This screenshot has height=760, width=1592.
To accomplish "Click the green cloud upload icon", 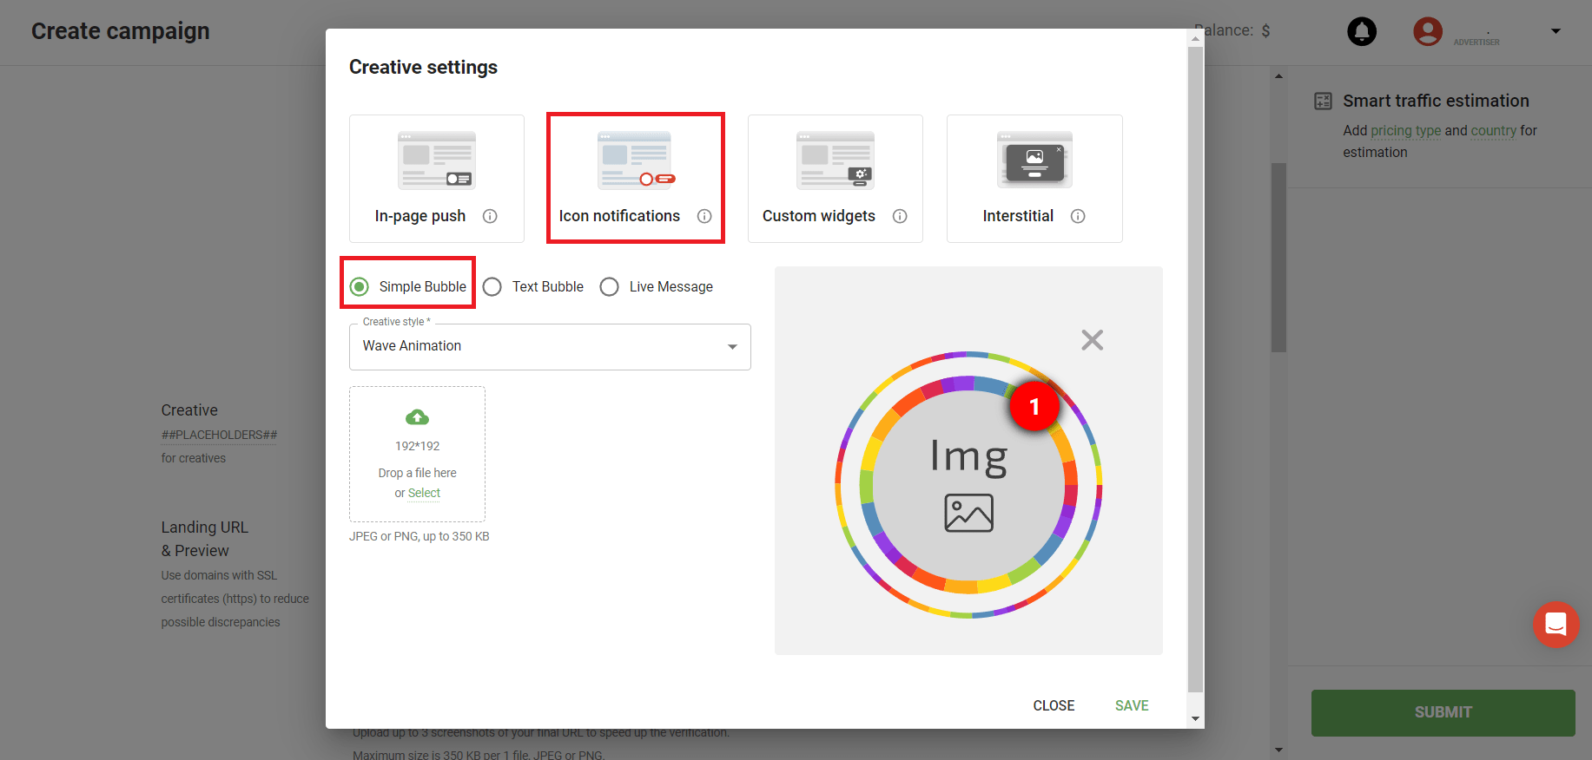I will [x=417, y=417].
